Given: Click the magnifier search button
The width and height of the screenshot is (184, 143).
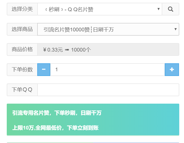Looking at the screenshot, I should [x=170, y=9].
